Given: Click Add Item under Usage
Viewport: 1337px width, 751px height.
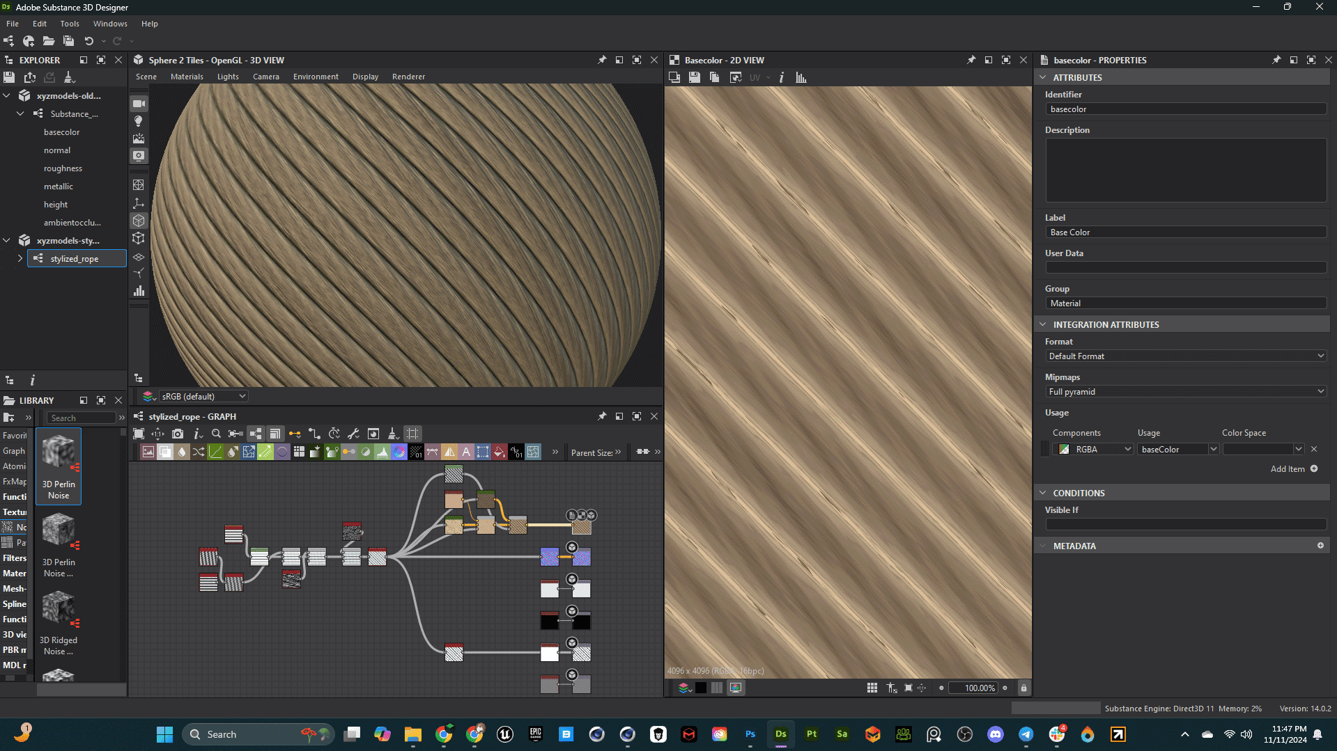Looking at the screenshot, I should click(1293, 469).
